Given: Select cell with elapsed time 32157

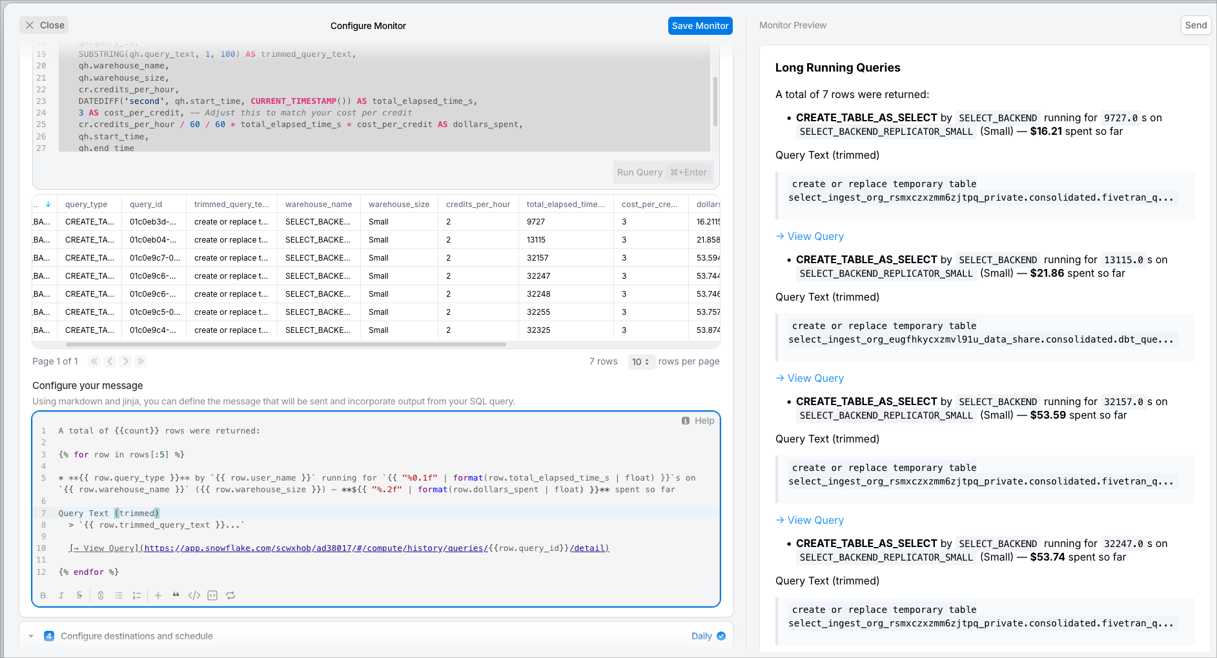Looking at the screenshot, I should tap(566, 258).
